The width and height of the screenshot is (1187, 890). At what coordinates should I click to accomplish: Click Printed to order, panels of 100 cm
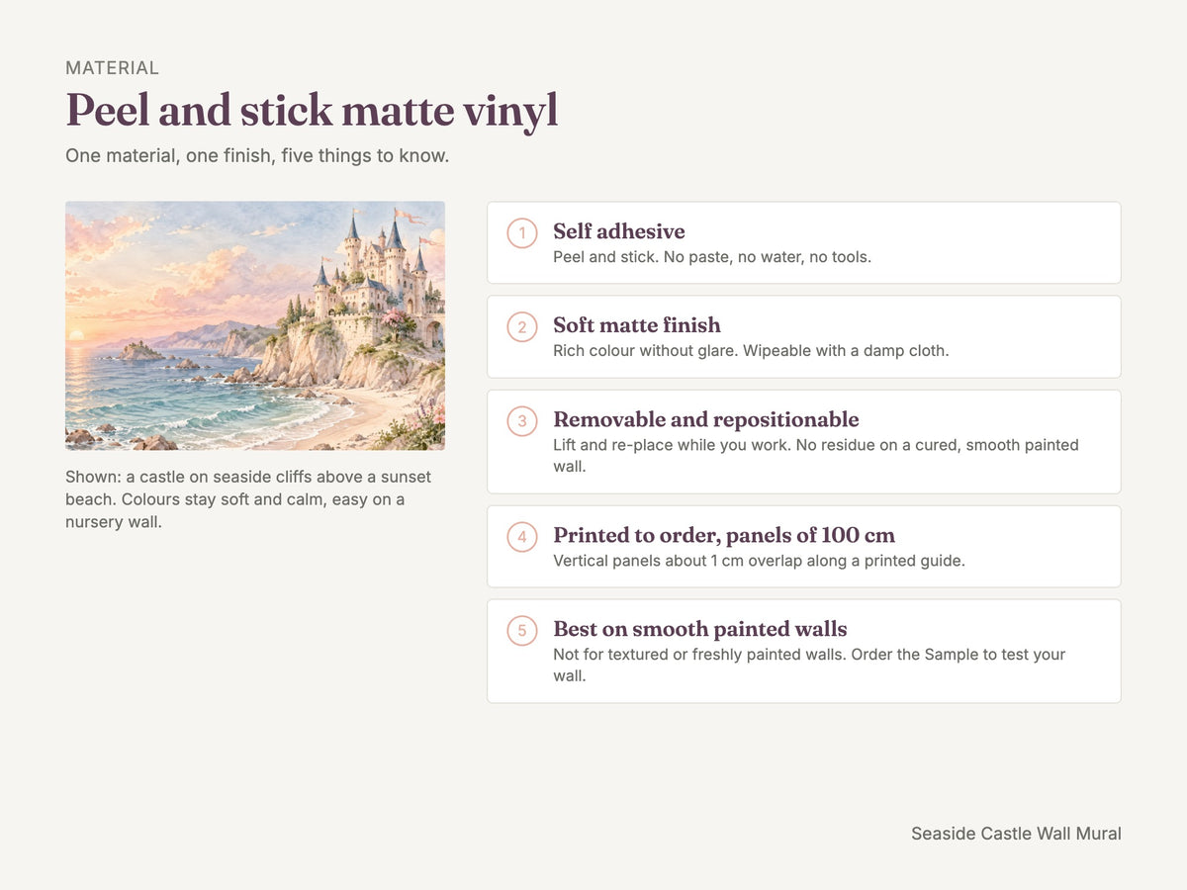(724, 535)
